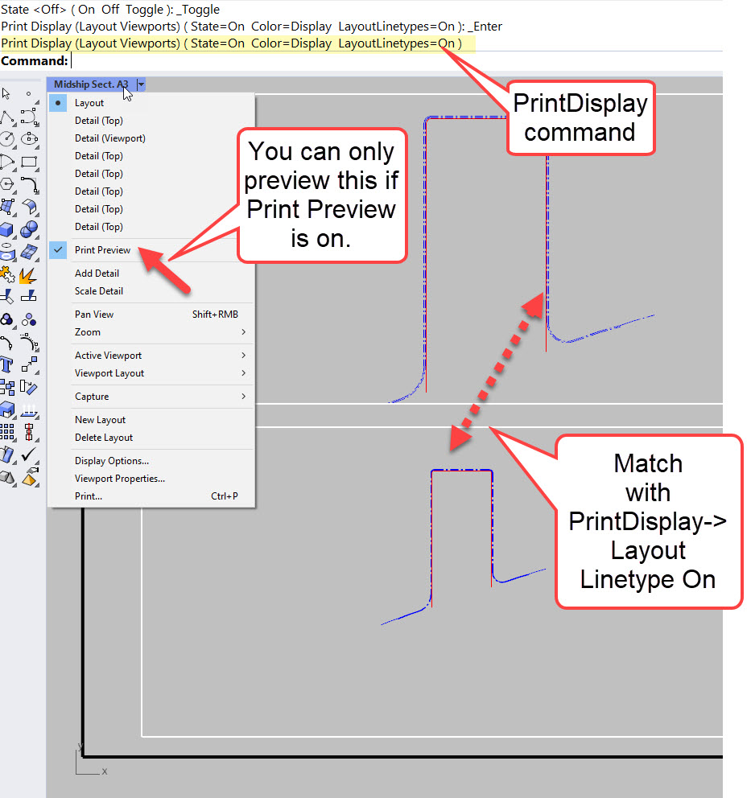
Task: Create a New Layout from menu
Action: pos(101,420)
